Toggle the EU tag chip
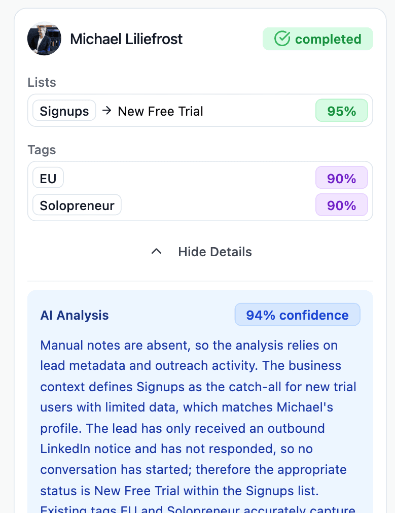Image resolution: width=395 pixels, height=513 pixels. 48,178
